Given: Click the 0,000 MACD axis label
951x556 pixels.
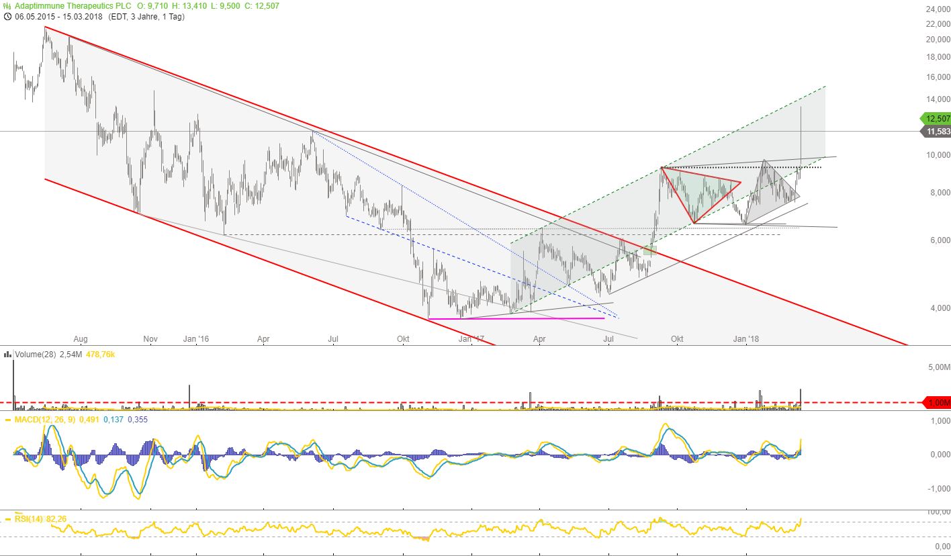Looking at the screenshot, I should 940,455.
